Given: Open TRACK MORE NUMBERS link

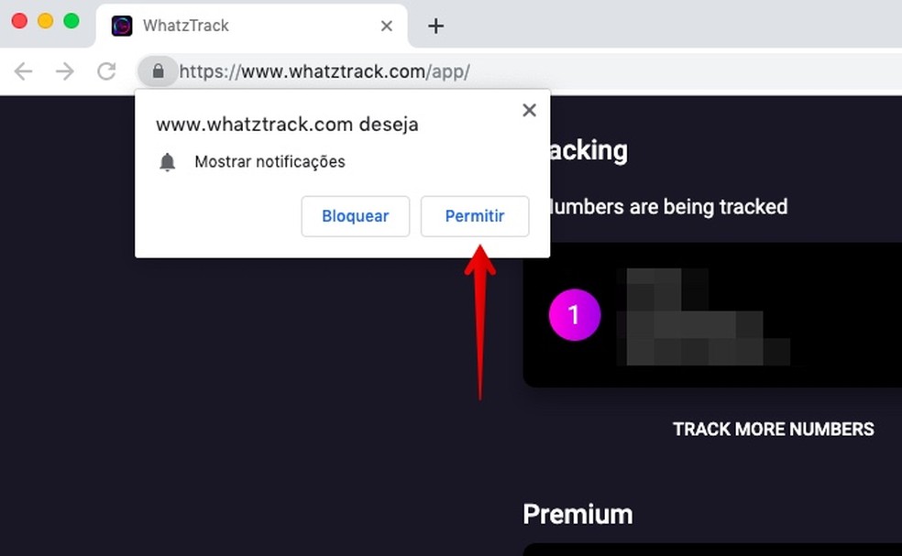Looking at the screenshot, I should (773, 429).
